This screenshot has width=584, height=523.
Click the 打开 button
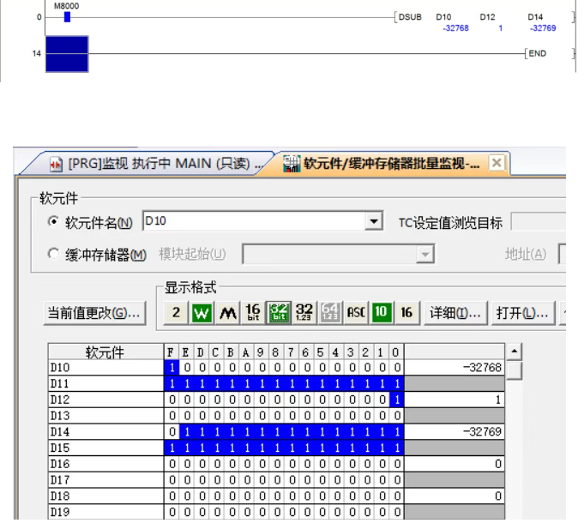pyautogui.click(x=521, y=313)
